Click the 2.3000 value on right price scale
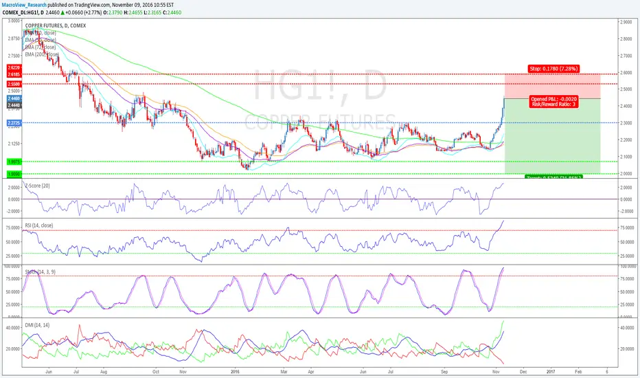 pos(626,122)
